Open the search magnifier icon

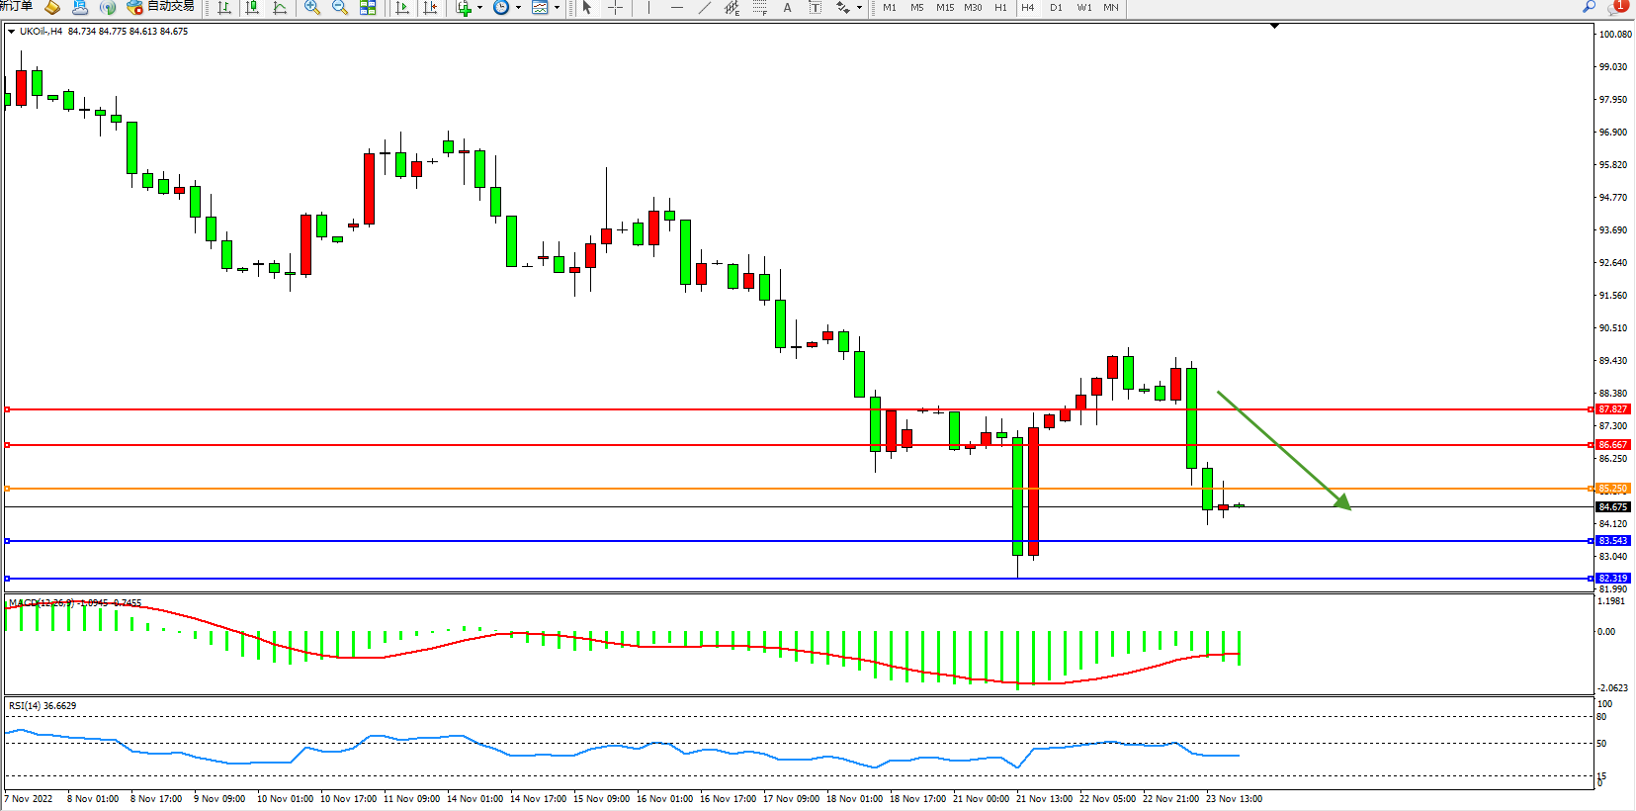tap(1589, 7)
